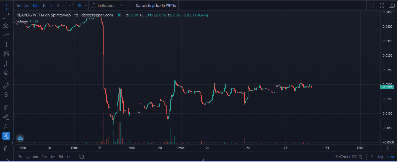
Task: Toggle auto scale mode
Action: 390,157
